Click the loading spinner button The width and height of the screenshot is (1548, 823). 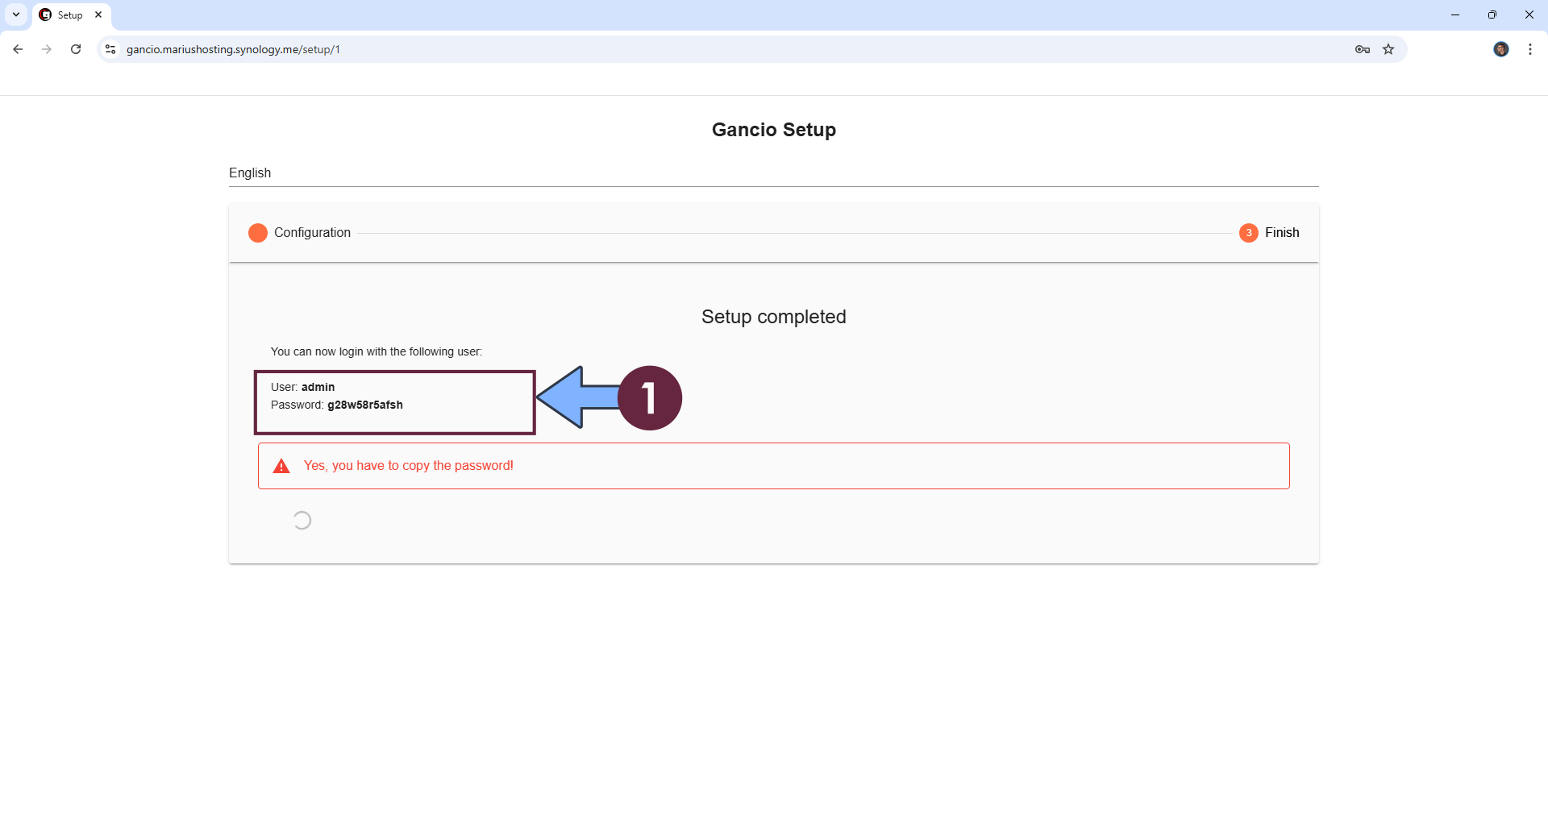[302, 521]
